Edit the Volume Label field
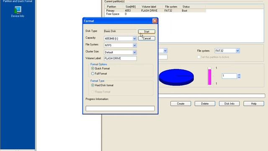 (120, 58)
